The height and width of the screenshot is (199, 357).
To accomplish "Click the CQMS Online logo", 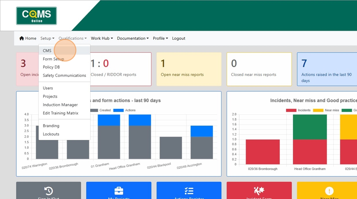I will coord(36,15).
